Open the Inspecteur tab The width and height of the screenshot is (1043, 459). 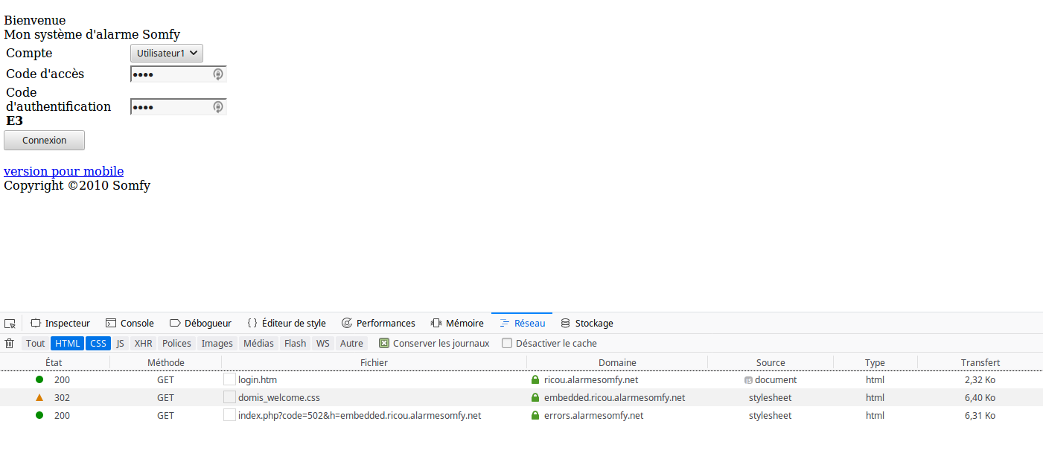coord(60,324)
